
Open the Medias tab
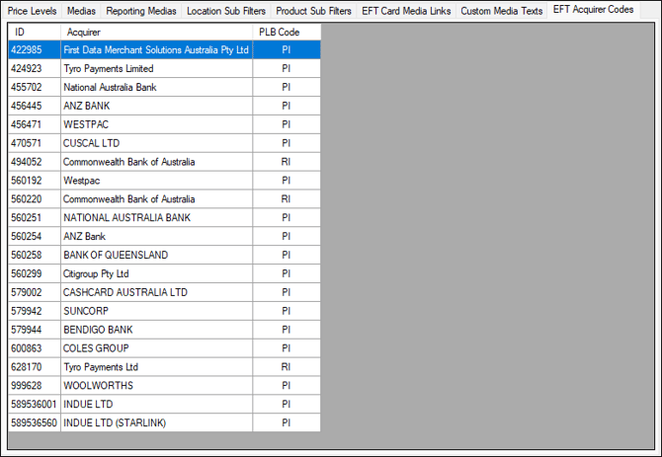pyautogui.click(x=81, y=11)
